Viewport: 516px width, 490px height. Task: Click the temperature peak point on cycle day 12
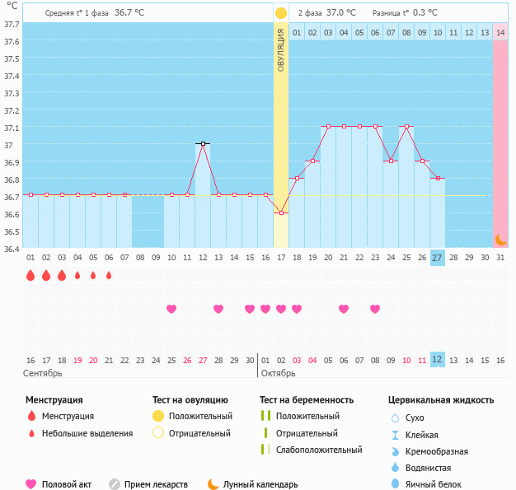click(x=203, y=143)
